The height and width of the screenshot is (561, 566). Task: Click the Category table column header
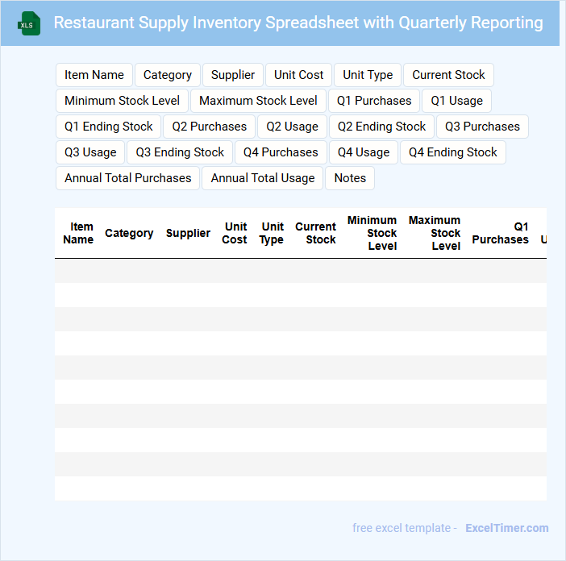coord(129,233)
